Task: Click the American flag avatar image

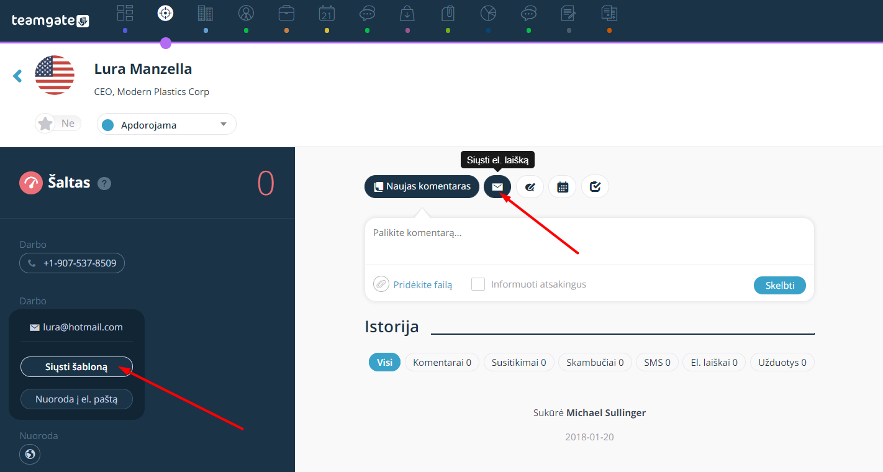Action: tap(55, 75)
